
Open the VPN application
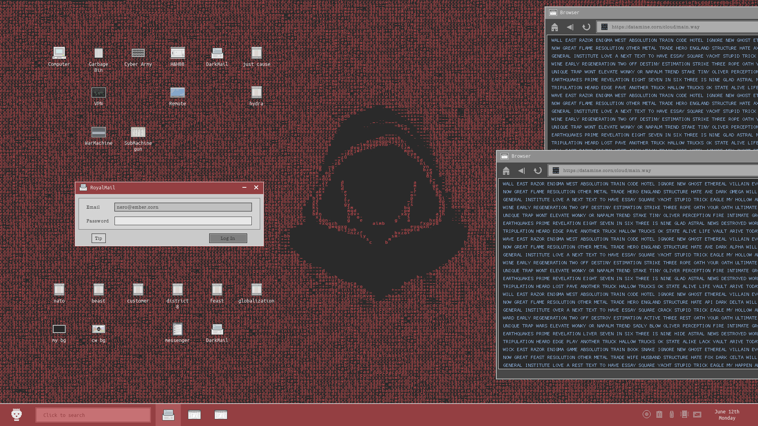pyautogui.click(x=98, y=93)
